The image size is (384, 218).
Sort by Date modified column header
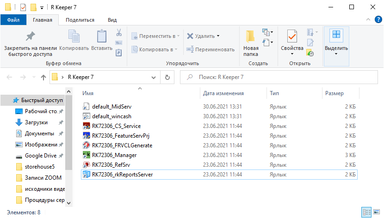(223, 93)
